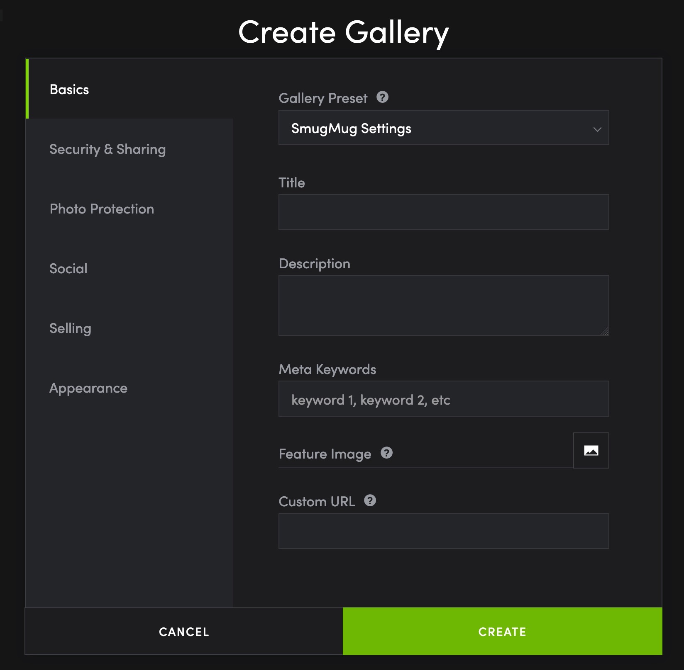Click the Feature Image label
Viewport: 684px width, 670px height.
[325, 454]
